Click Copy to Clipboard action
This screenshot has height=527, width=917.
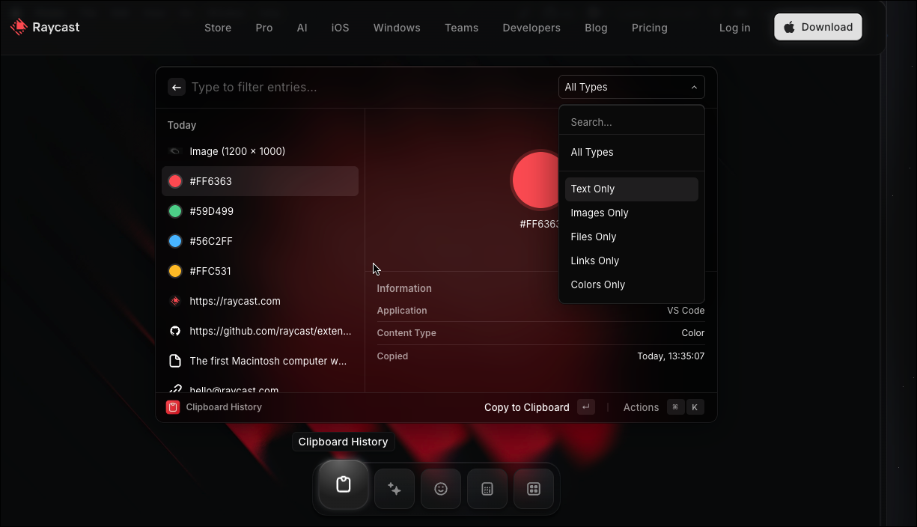[x=527, y=407]
